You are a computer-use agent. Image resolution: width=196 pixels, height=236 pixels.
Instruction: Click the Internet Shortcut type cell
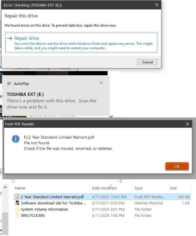click(x=149, y=203)
